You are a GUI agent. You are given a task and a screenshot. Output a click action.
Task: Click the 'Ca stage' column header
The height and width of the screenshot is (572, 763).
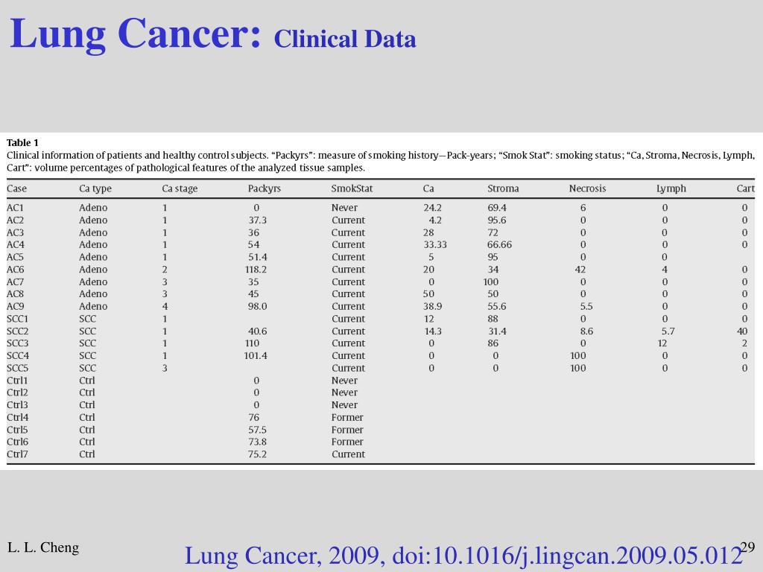[180, 188]
